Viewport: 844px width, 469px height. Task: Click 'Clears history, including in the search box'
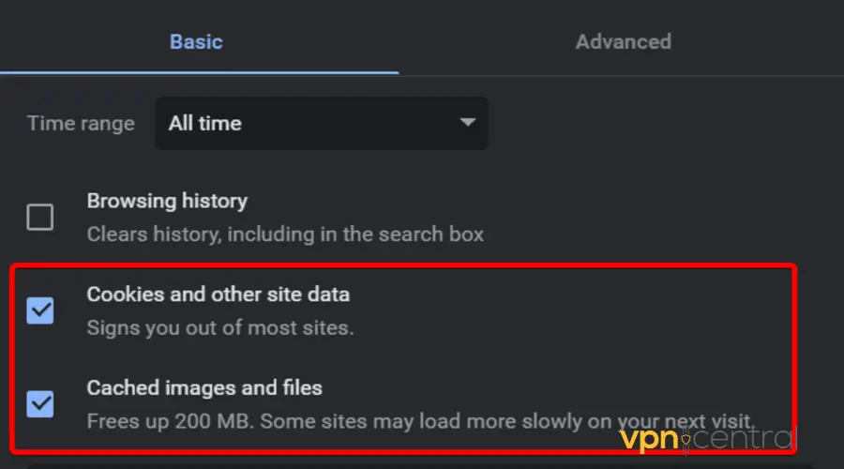(285, 234)
